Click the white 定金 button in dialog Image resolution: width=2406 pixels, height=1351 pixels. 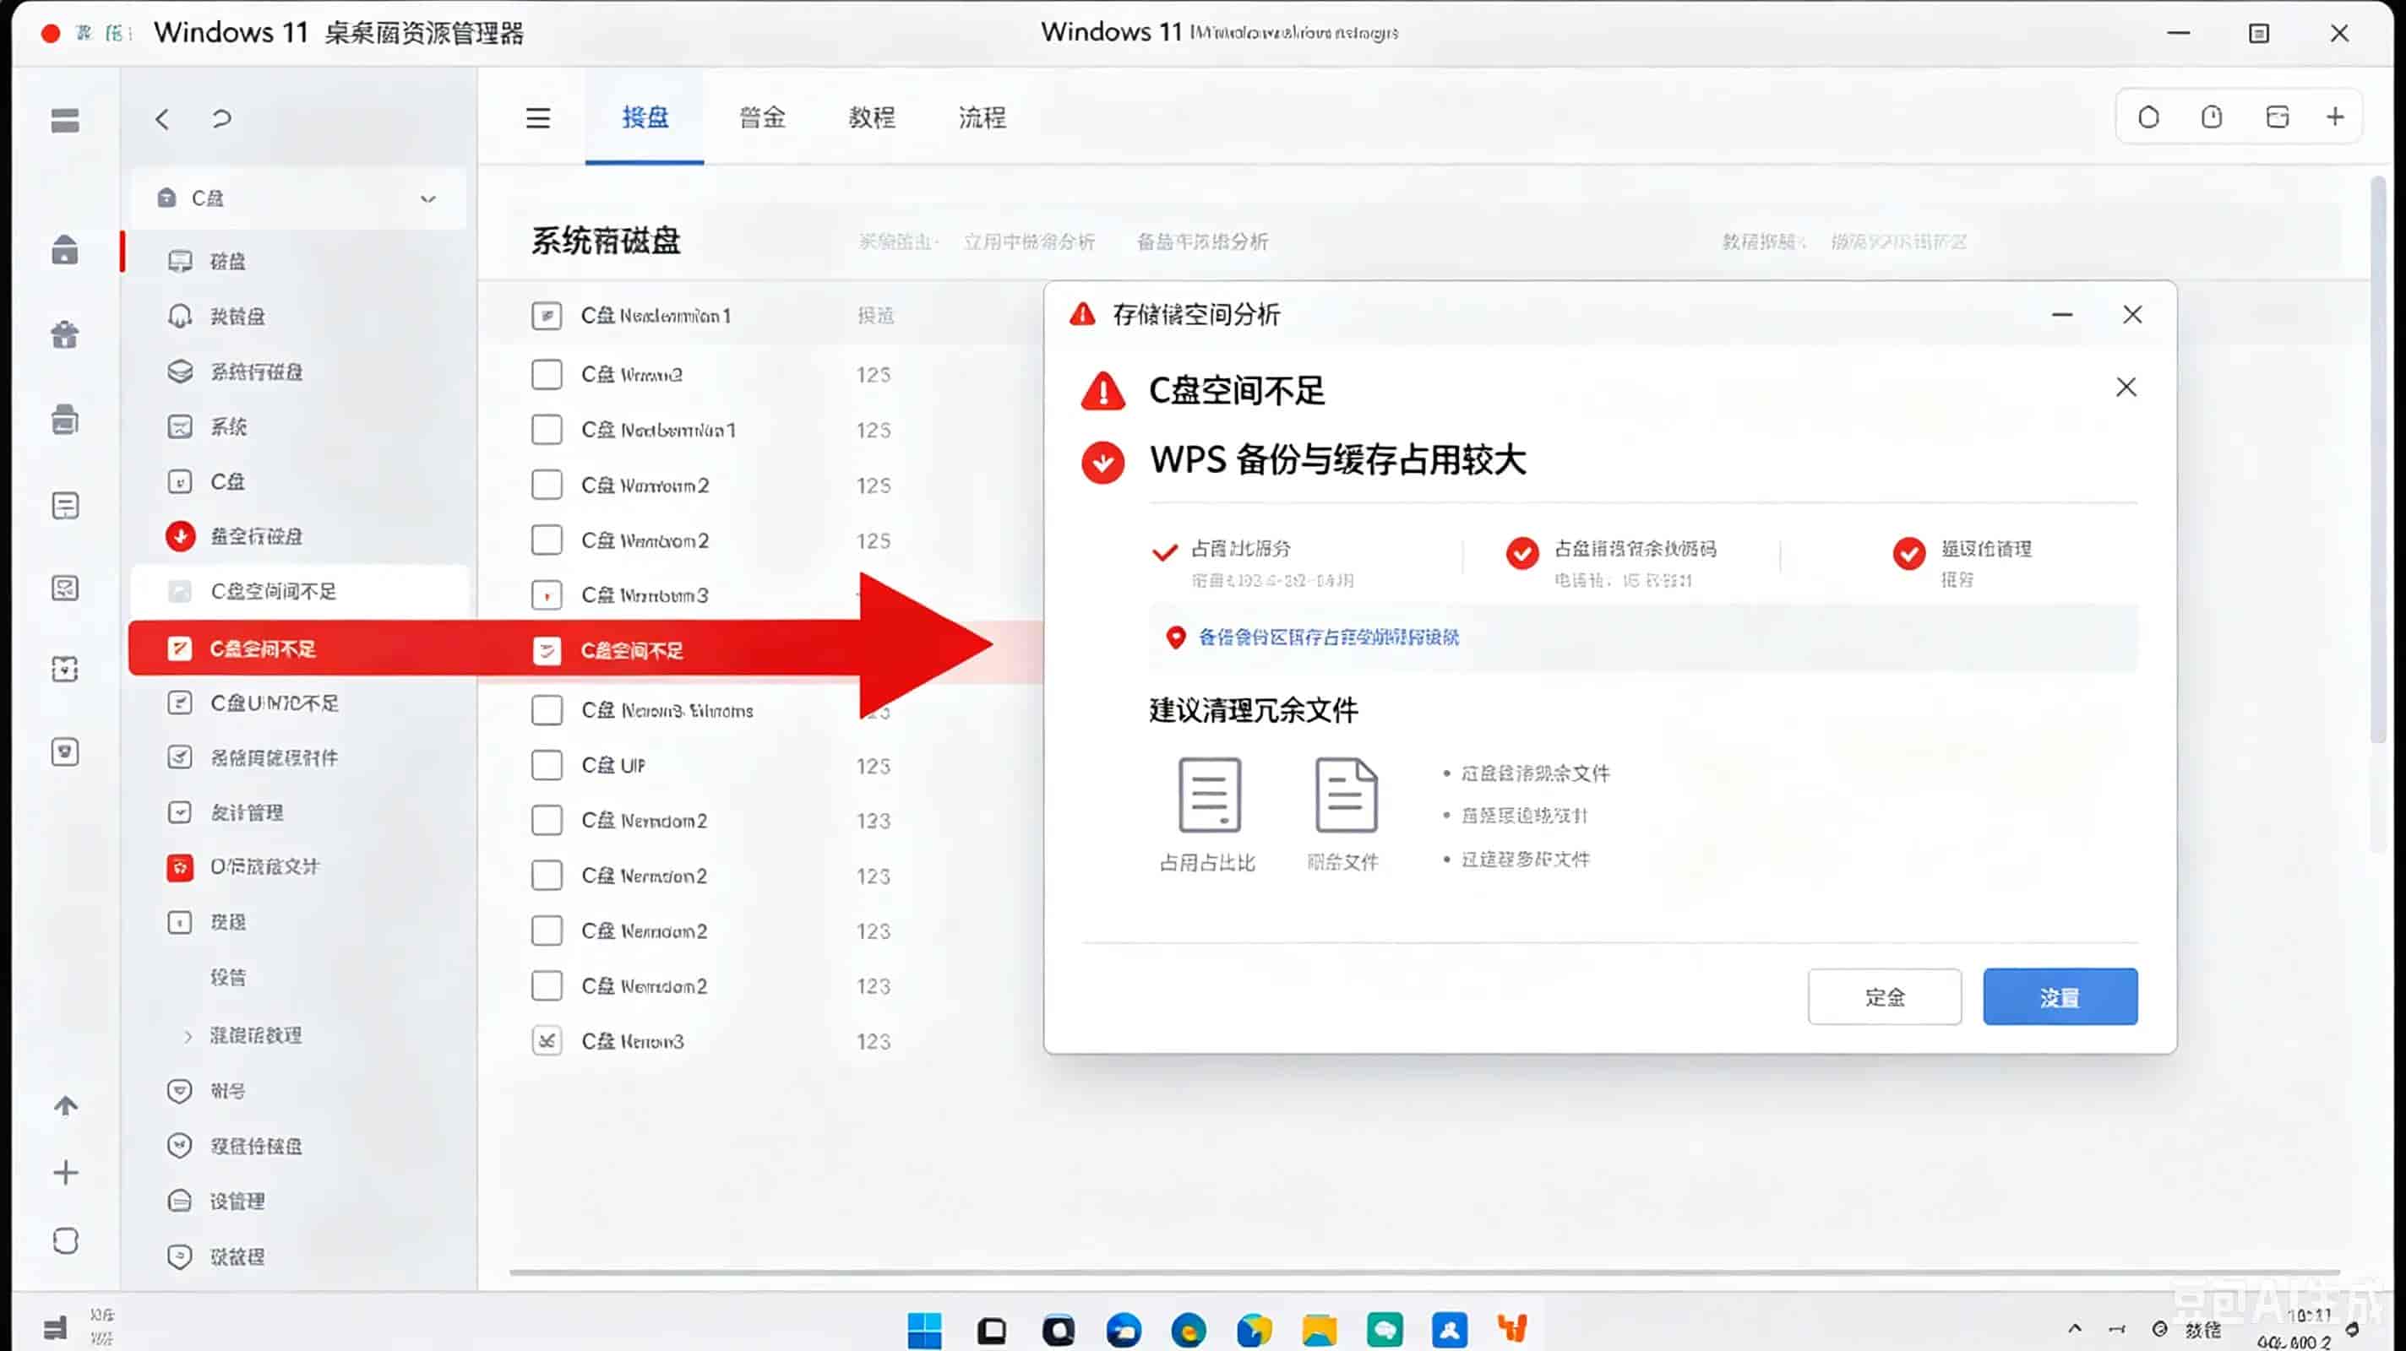point(1885,997)
